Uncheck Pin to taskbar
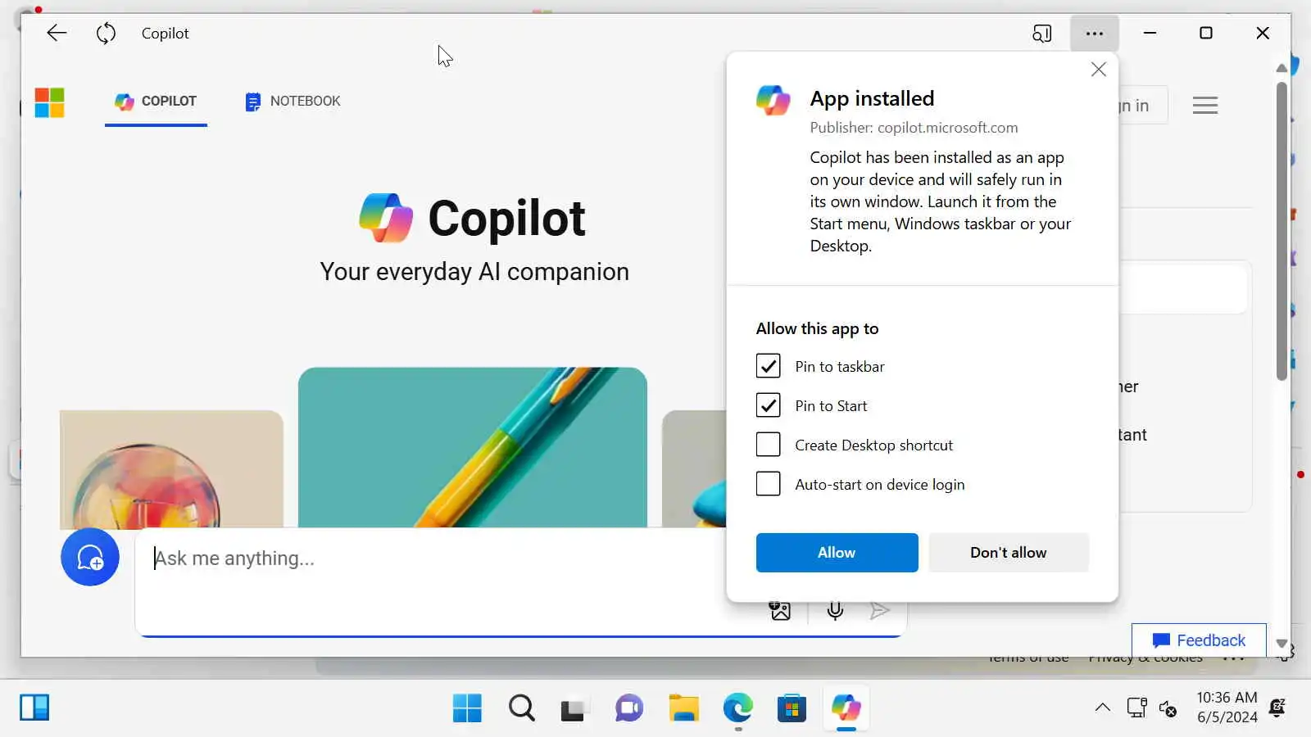This screenshot has width=1311, height=737. [x=768, y=366]
